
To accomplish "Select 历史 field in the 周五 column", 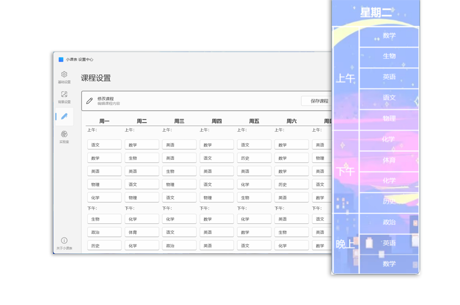I will coord(254,158).
